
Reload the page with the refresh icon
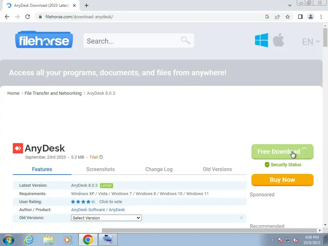point(28,17)
